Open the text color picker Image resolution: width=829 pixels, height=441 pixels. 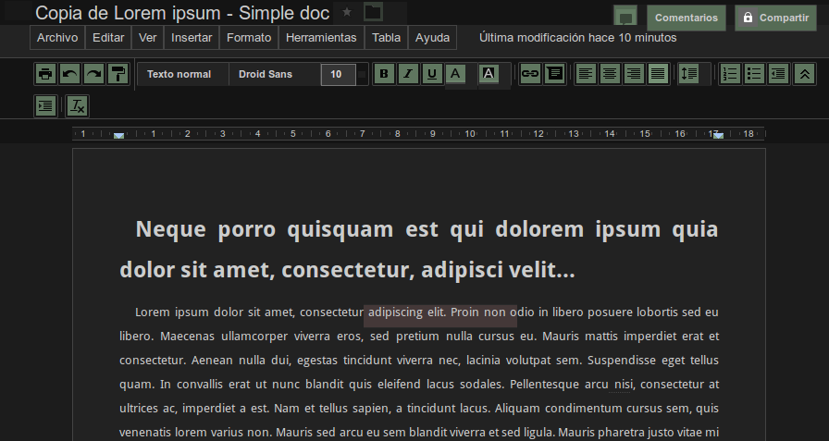click(456, 74)
